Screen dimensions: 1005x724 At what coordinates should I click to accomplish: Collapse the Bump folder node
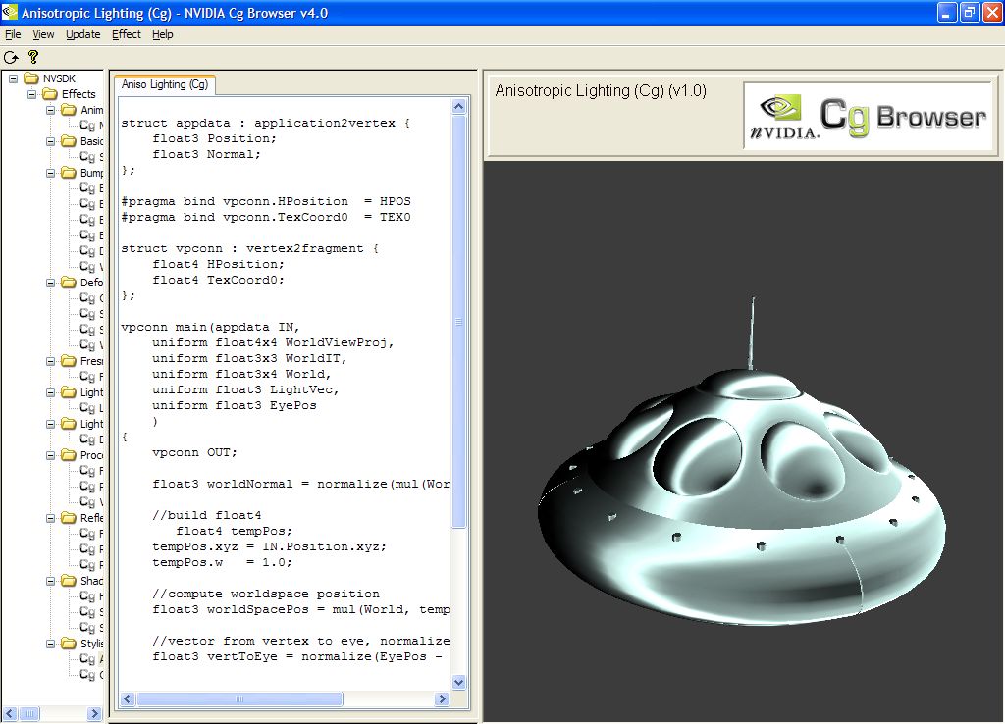tap(50, 173)
